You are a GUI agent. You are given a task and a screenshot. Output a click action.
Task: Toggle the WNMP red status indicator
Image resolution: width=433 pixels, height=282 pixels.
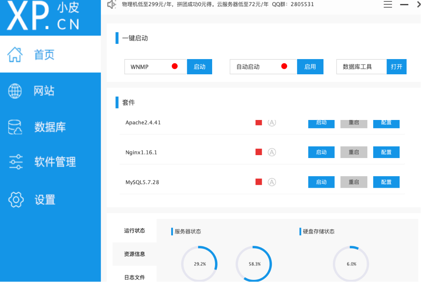coord(175,66)
